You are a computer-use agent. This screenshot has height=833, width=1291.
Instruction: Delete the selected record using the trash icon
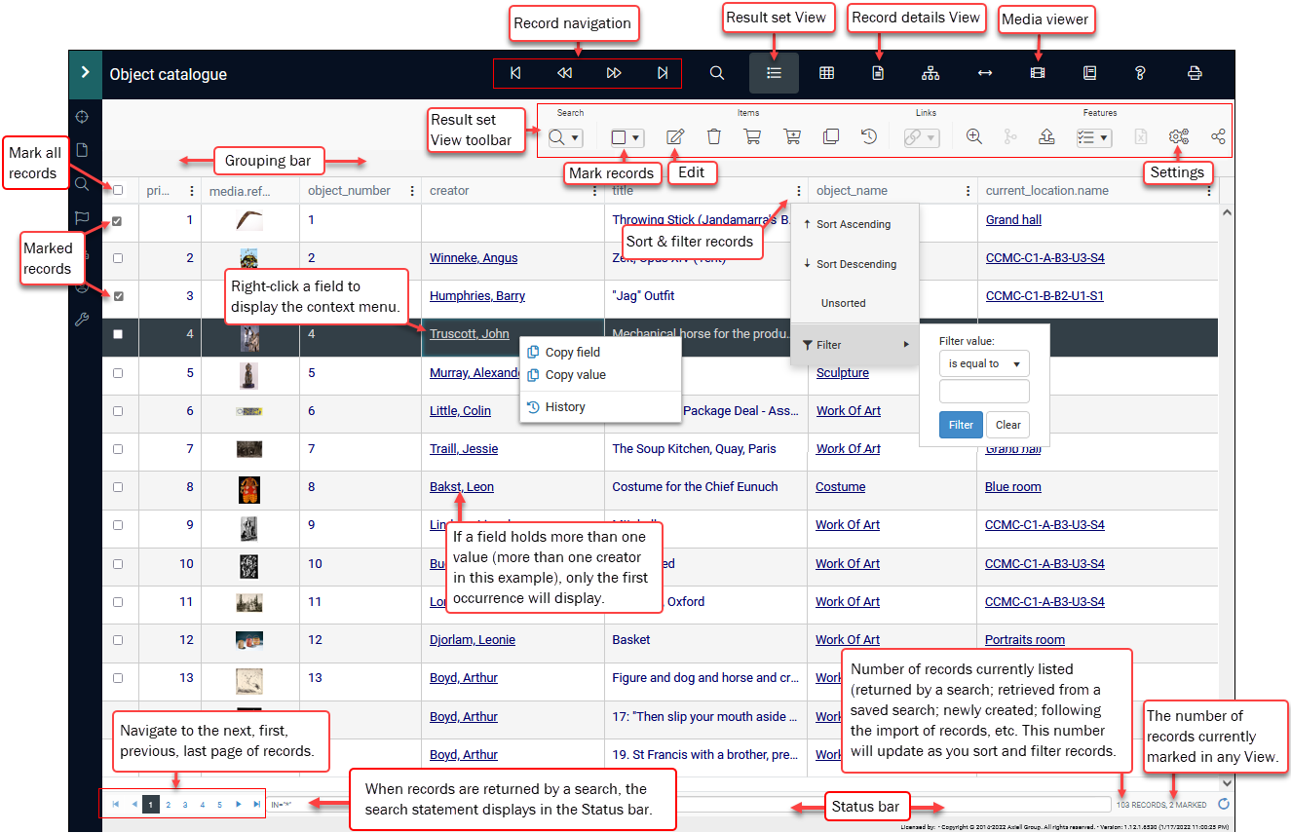714,136
